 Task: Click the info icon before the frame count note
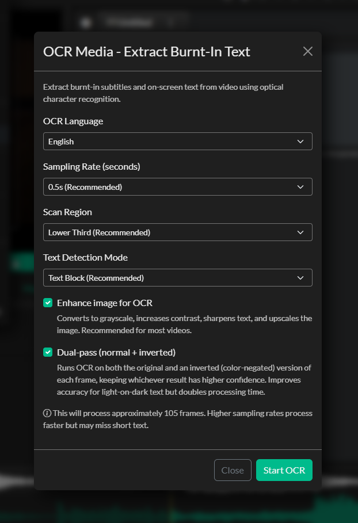[x=47, y=413]
